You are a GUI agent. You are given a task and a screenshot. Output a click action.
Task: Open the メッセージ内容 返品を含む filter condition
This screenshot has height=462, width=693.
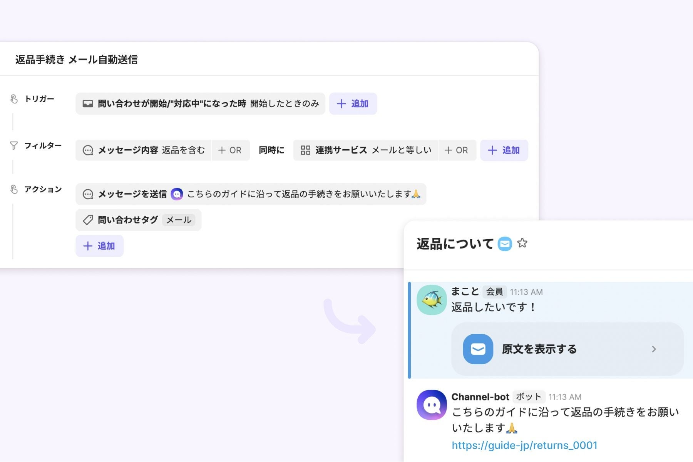click(143, 150)
